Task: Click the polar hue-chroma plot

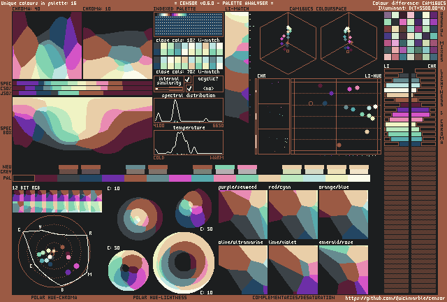Action: coord(54,251)
